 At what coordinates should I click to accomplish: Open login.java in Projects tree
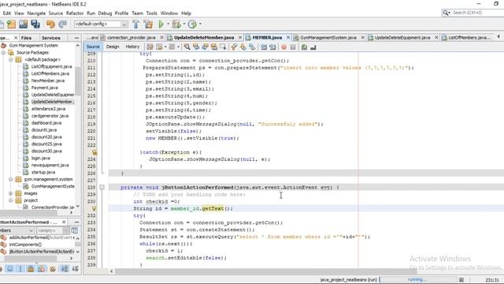tap(40, 158)
